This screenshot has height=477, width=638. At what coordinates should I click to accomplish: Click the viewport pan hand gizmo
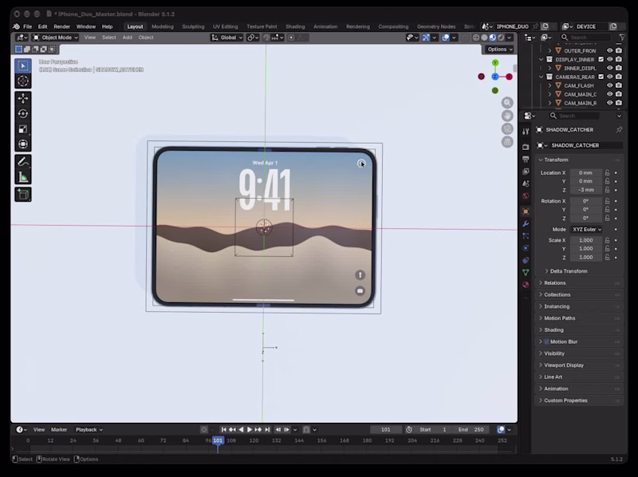[x=507, y=116]
